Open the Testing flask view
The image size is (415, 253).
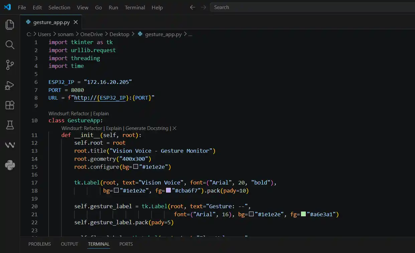(x=10, y=125)
